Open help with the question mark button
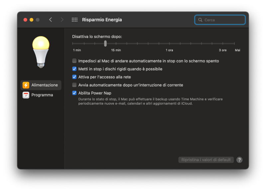266x192 pixels. click(x=239, y=160)
